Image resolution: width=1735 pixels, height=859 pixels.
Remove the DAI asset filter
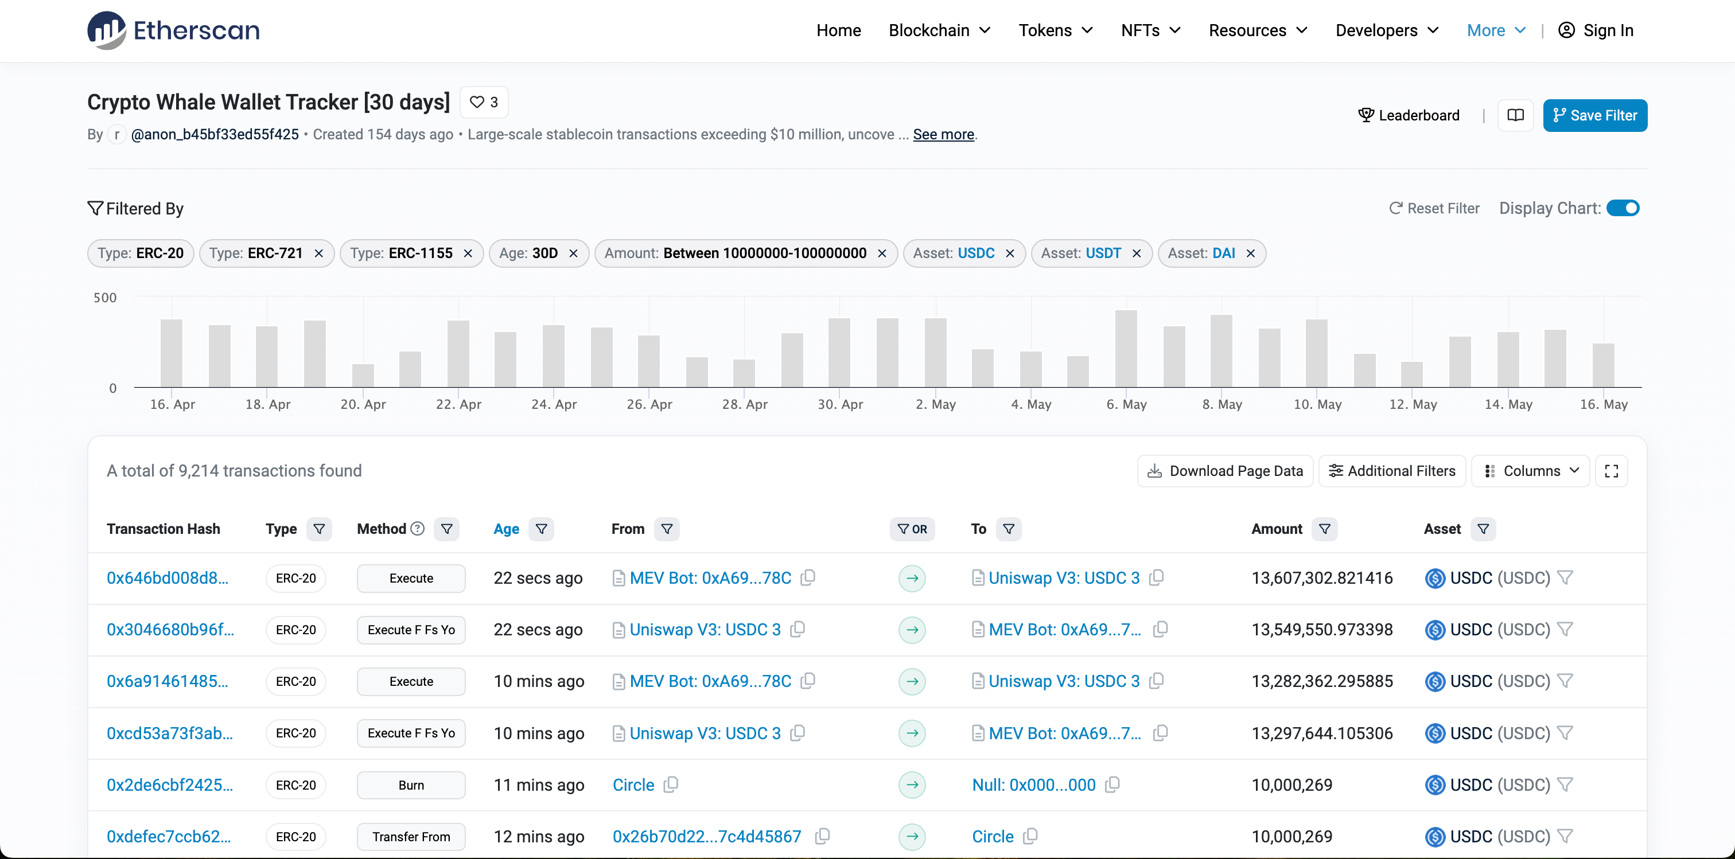click(1251, 253)
